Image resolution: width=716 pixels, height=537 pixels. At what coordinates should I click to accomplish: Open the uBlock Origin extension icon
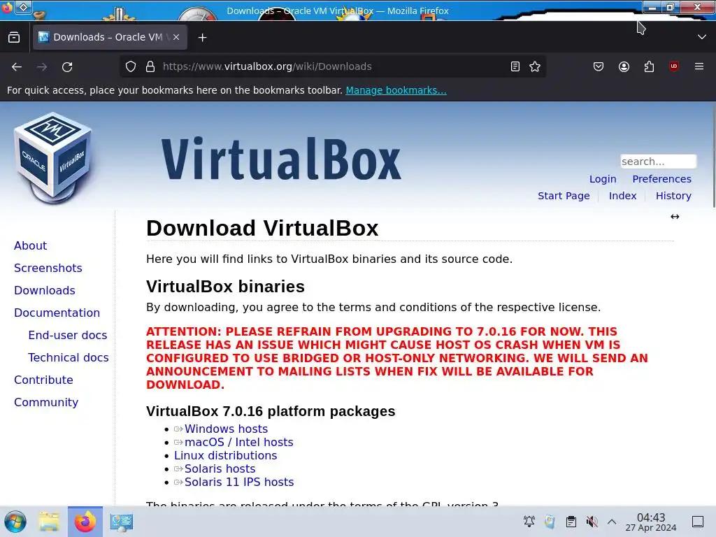pyautogui.click(x=673, y=66)
